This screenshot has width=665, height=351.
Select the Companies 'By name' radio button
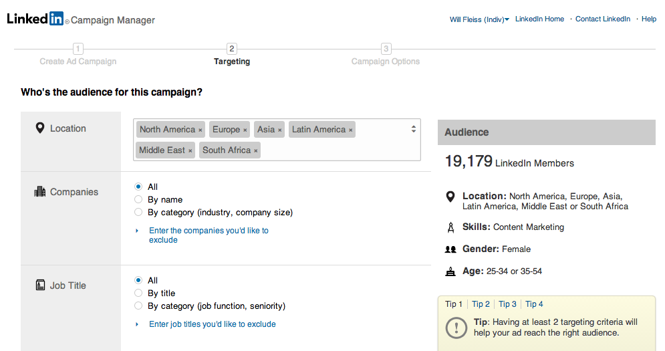[x=138, y=199]
